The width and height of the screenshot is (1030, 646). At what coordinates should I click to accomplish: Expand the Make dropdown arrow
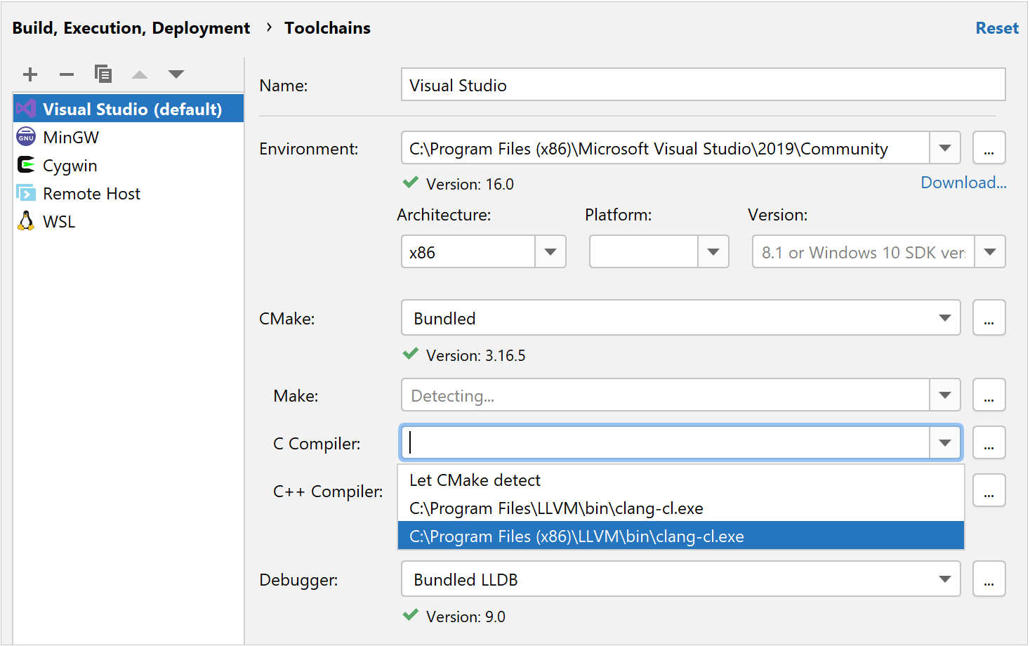coord(945,395)
